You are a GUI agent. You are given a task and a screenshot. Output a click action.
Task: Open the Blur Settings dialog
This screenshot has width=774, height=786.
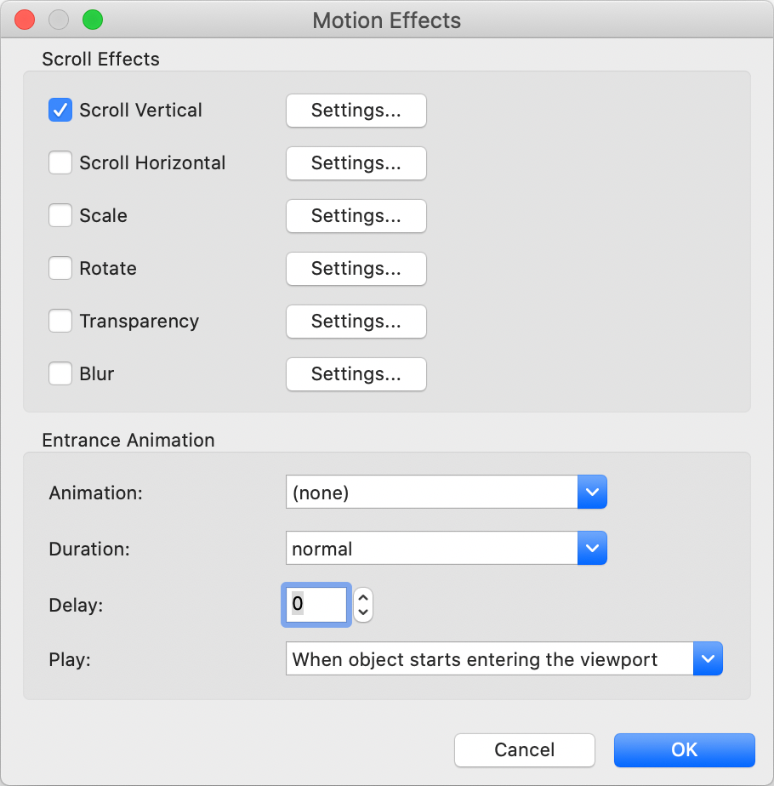coord(356,374)
